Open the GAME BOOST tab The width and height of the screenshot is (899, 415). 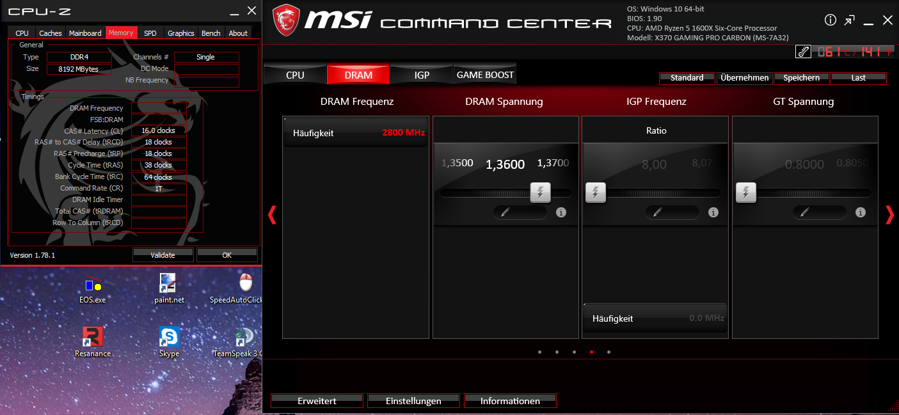coord(485,75)
